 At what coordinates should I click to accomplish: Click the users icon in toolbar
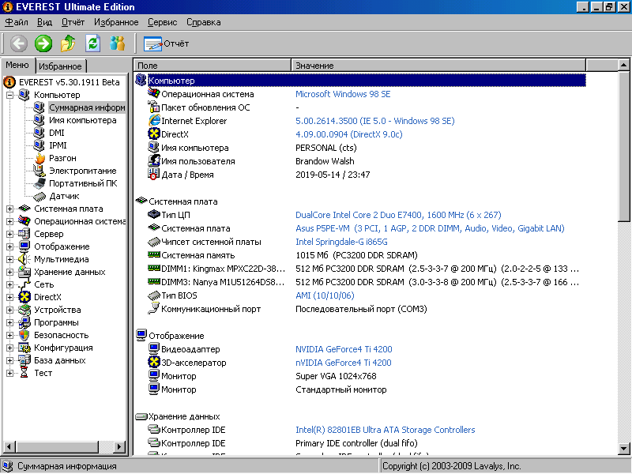point(118,43)
